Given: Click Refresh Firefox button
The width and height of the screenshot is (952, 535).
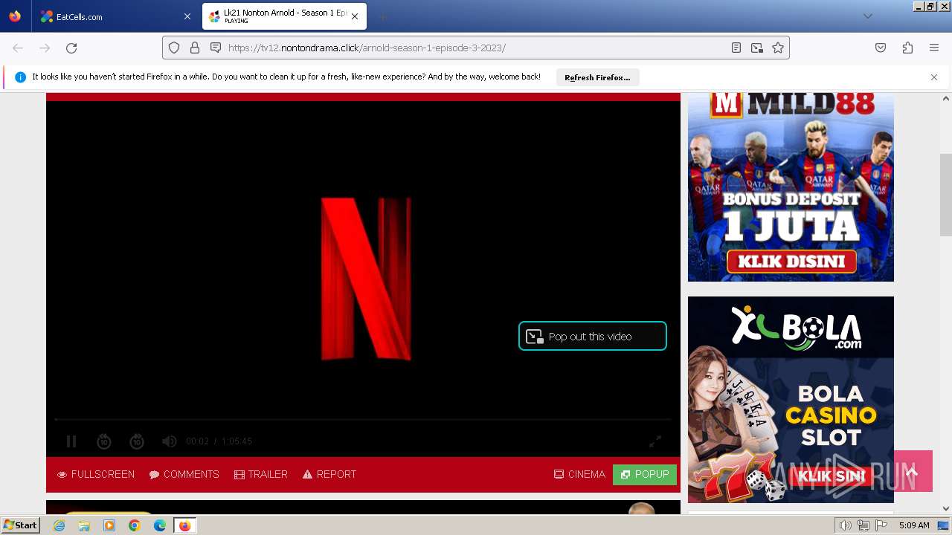Looking at the screenshot, I should point(597,77).
